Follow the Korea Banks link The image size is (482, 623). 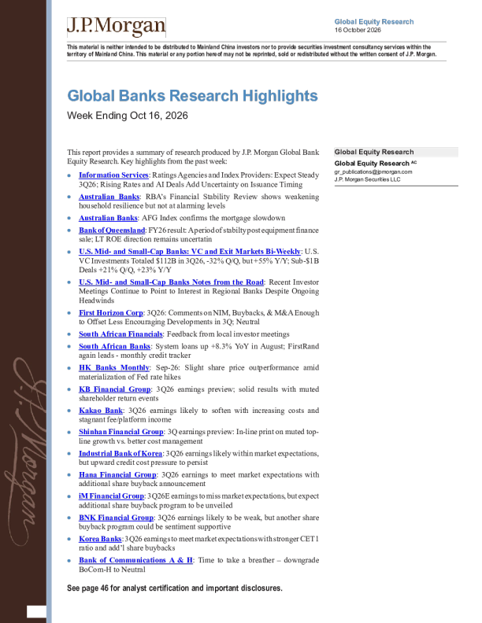pos(100,539)
